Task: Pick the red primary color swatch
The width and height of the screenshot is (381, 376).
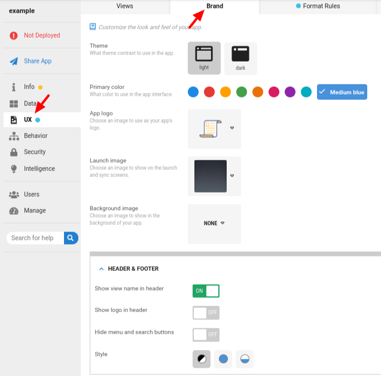Action: [209, 92]
